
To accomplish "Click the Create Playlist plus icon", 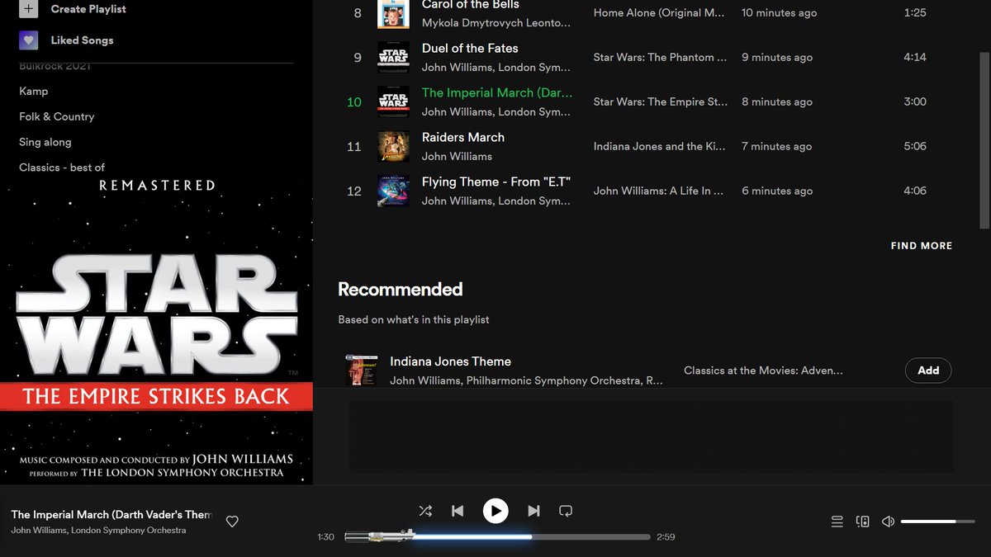I will point(29,9).
